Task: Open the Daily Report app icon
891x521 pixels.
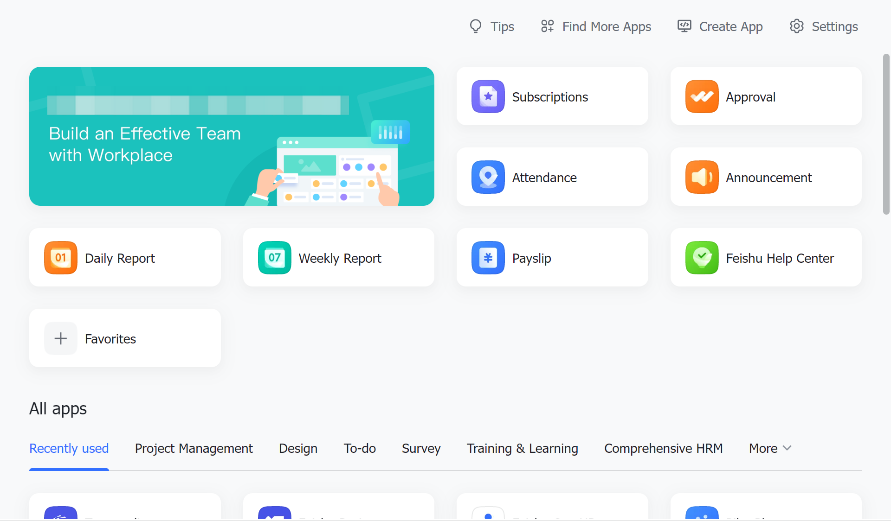Action: click(60, 258)
